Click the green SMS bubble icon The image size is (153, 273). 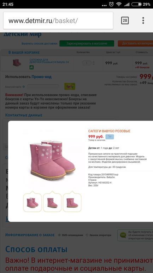pos(123,235)
